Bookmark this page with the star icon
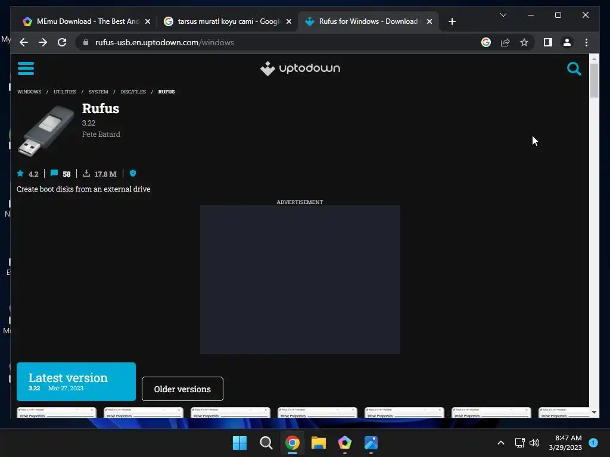Screen dimensions: 610x457 coord(524,42)
